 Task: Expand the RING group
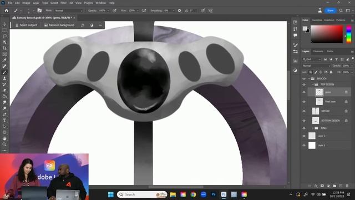(313, 128)
